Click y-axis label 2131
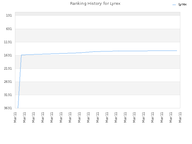The width and height of the screenshot is (192, 144). coord(8,68)
